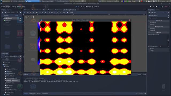Viewport: 171px width, 96px height.
Task: Toggle visibility of the MovingColors node
Action: coord(20,18)
